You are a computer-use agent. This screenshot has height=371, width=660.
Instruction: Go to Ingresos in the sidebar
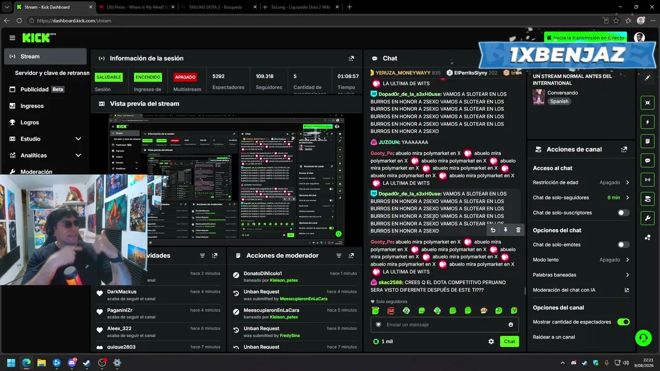coord(45,106)
